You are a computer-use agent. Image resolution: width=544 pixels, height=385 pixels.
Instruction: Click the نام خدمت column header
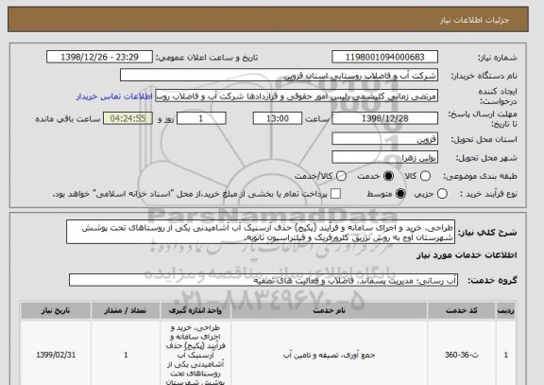(x=329, y=310)
